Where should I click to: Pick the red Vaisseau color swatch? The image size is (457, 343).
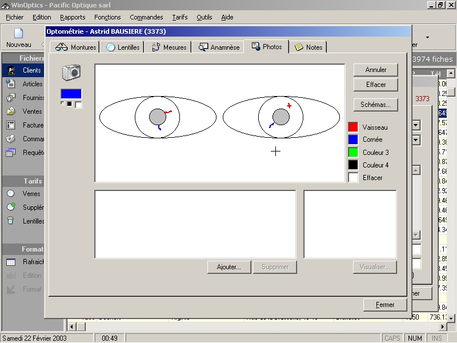[353, 127]
